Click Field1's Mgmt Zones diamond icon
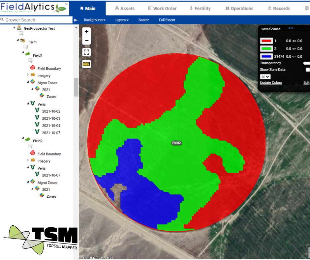 pyautogui.click(x=33, y=82)
